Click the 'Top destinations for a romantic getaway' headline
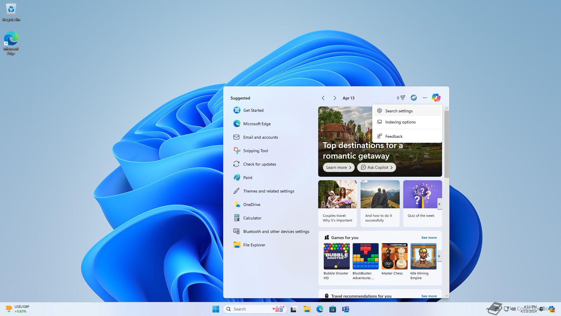Image resolution: width=561 pixels, height=316 pixels. pyautogui.click(x=363, y=150)
